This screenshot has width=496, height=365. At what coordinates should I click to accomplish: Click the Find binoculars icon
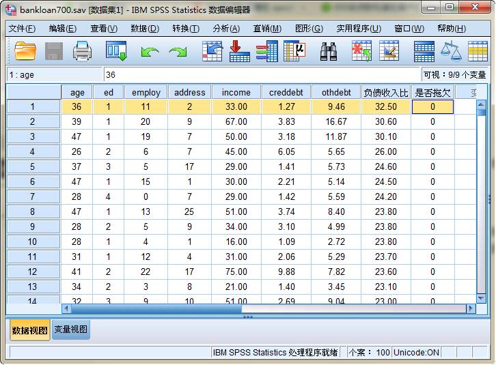click(x=329, y=52)
